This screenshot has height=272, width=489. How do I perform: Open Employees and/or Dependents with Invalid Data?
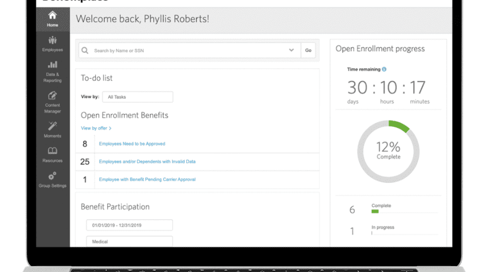coord(147,162)
